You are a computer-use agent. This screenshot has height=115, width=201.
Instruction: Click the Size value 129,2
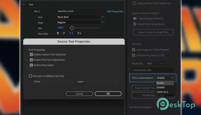[60, 28]
